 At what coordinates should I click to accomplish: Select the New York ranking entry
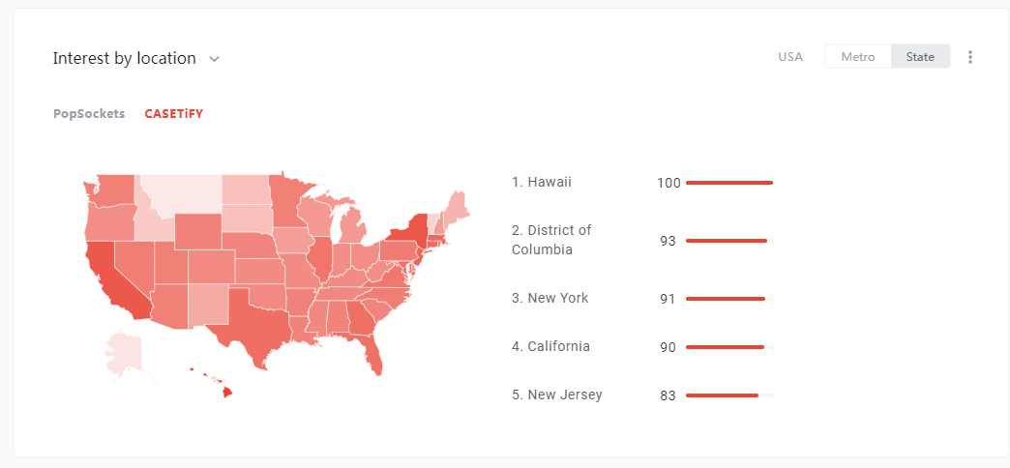pos(550,298)
